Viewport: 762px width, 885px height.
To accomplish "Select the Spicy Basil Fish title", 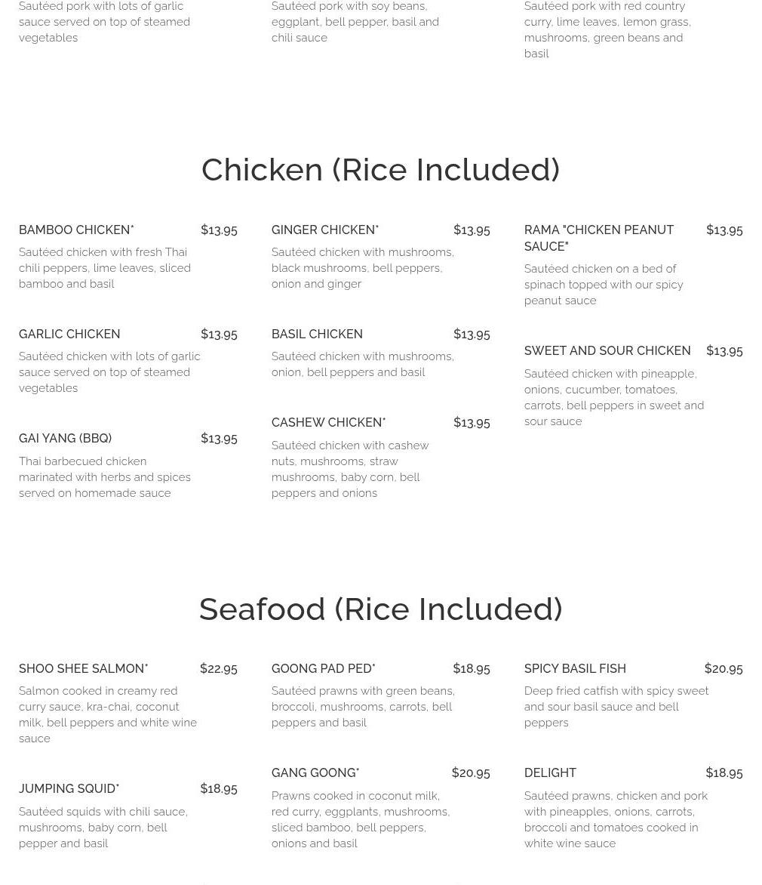I will [575, 668].
